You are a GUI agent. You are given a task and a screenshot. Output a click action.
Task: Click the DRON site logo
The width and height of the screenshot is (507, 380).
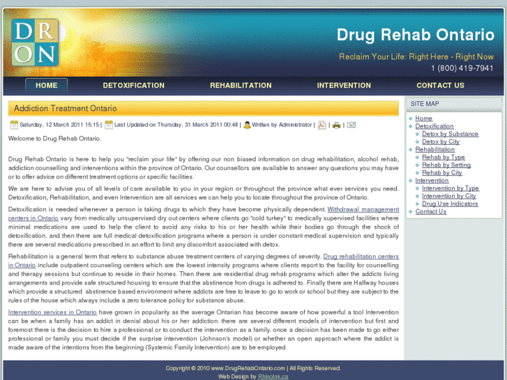35,43
